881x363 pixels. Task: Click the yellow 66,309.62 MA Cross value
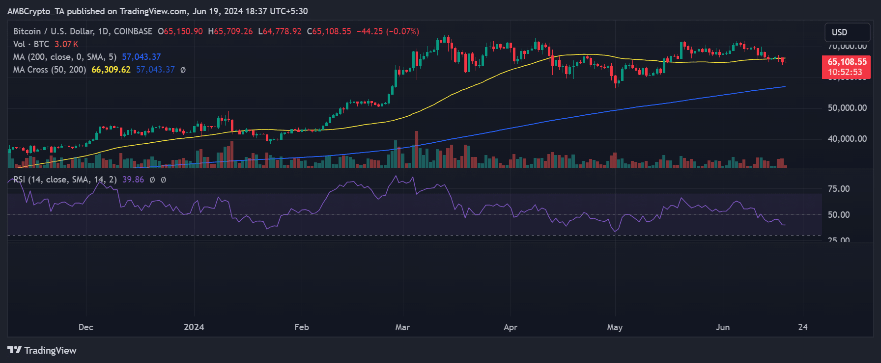click(x=111, y=70)
